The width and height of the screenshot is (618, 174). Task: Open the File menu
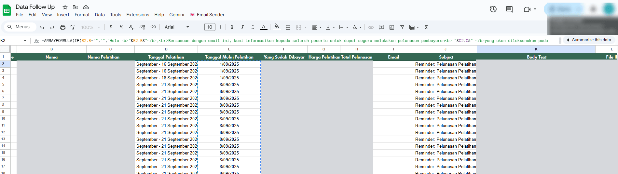tap(20, 15)
